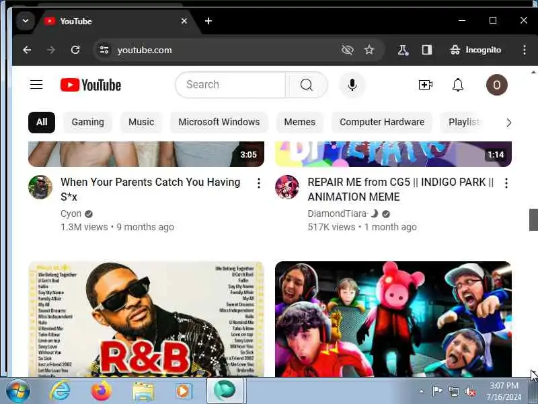Click the third-party cookies blocked eye icon
Viewport: 538px width, 404px height.
tap(347, 50)
